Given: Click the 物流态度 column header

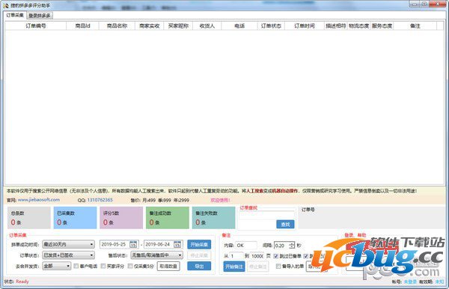Looking at the screenshot, I should (358, 25).
